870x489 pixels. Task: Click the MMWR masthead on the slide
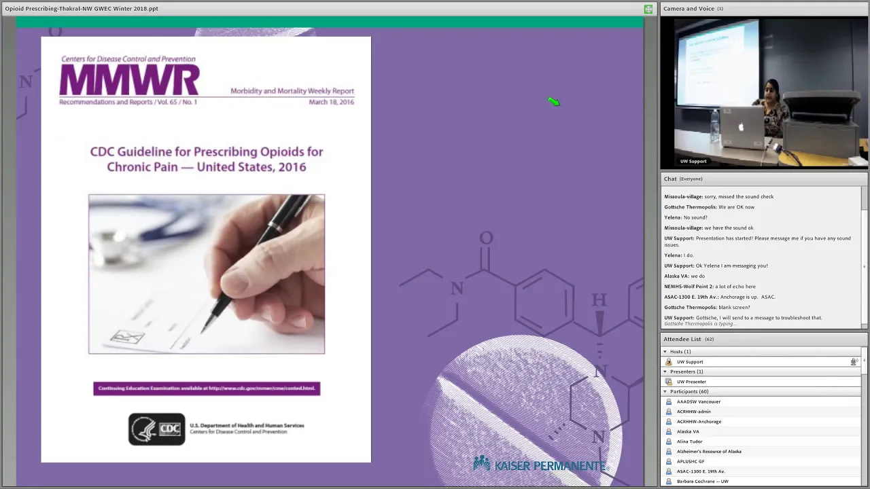point(130,81)
